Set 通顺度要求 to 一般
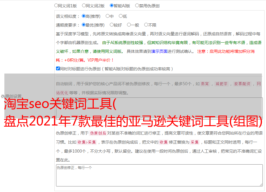This screenshot has height=192, width=266. pyautogui.click(x=129, y=25)
